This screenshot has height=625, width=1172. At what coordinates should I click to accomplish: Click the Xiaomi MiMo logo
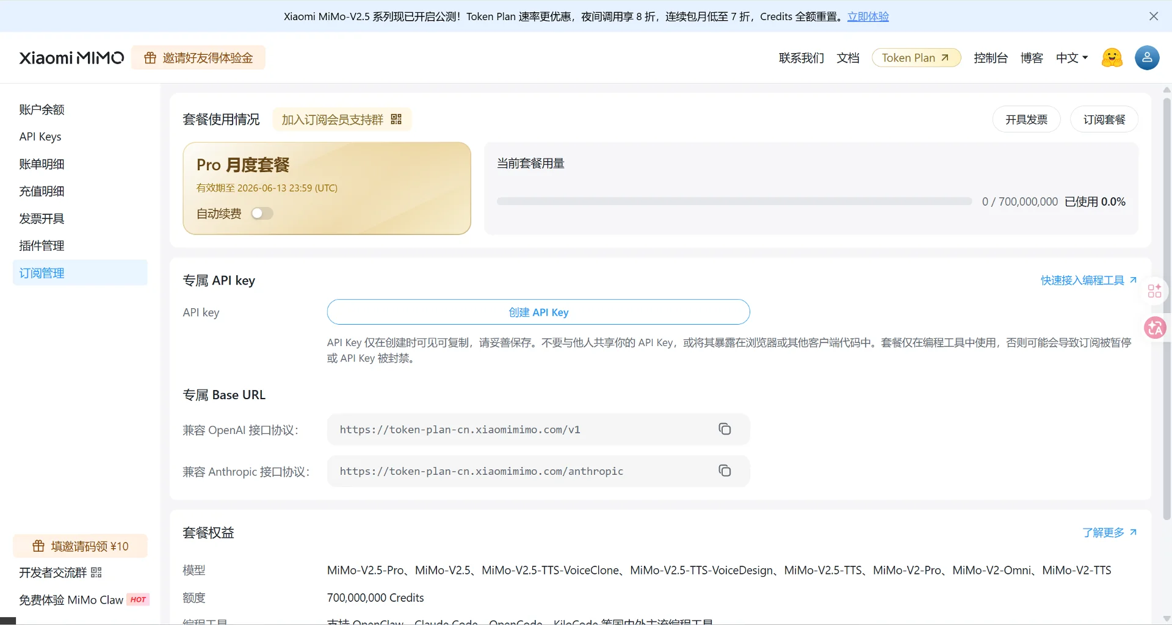pos(71,58)
